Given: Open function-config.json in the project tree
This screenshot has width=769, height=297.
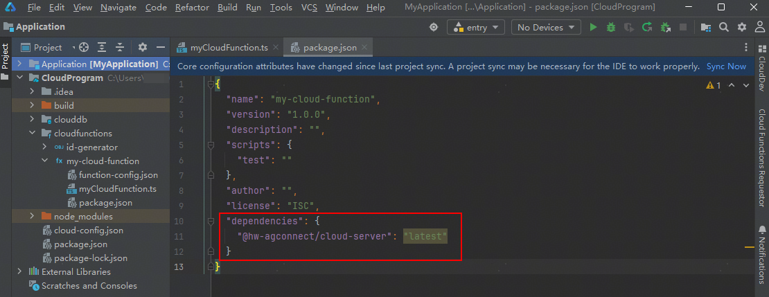Looking at the screenshot, I should [118, 175].
